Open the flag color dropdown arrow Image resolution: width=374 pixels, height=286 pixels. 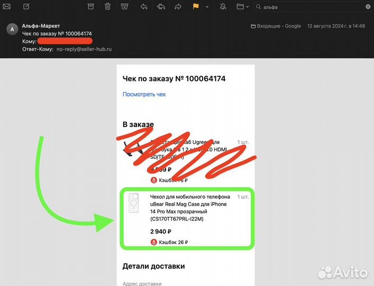pyautogui.click(x=207, y=7)
